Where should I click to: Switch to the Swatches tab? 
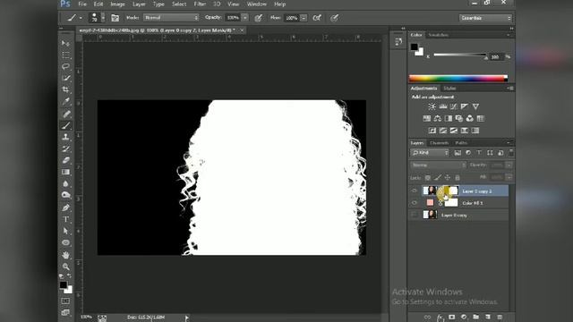(x=438, y=35)
